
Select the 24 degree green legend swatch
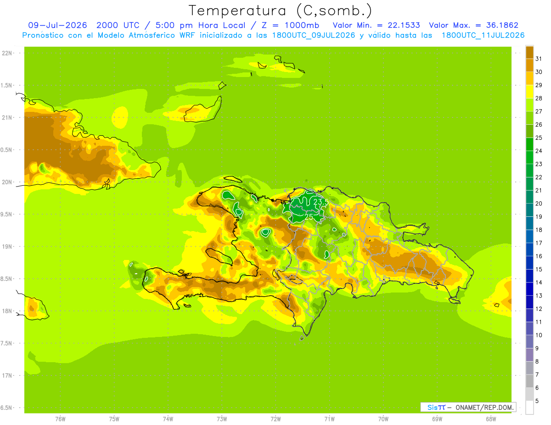(x=529, y=144)
